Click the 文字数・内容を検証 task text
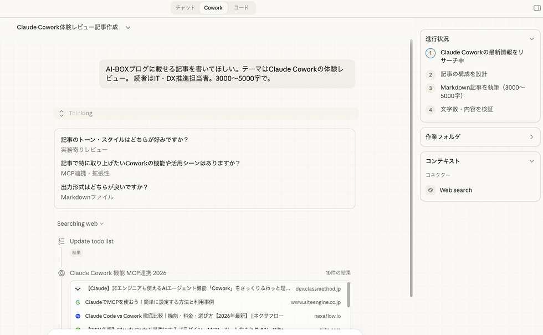Image resolution: width=543 pixels, height=335 pixels. pos(467,110)
